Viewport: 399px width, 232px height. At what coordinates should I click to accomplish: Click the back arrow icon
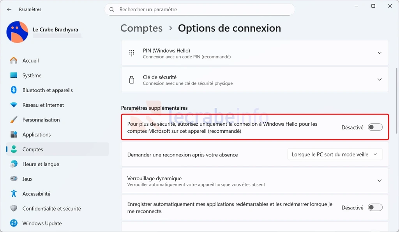coord(9,9)
